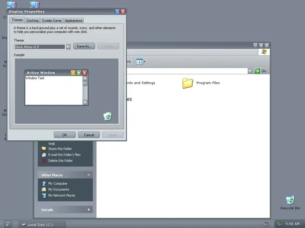Click the green Go arrow button

pos(257,71)
